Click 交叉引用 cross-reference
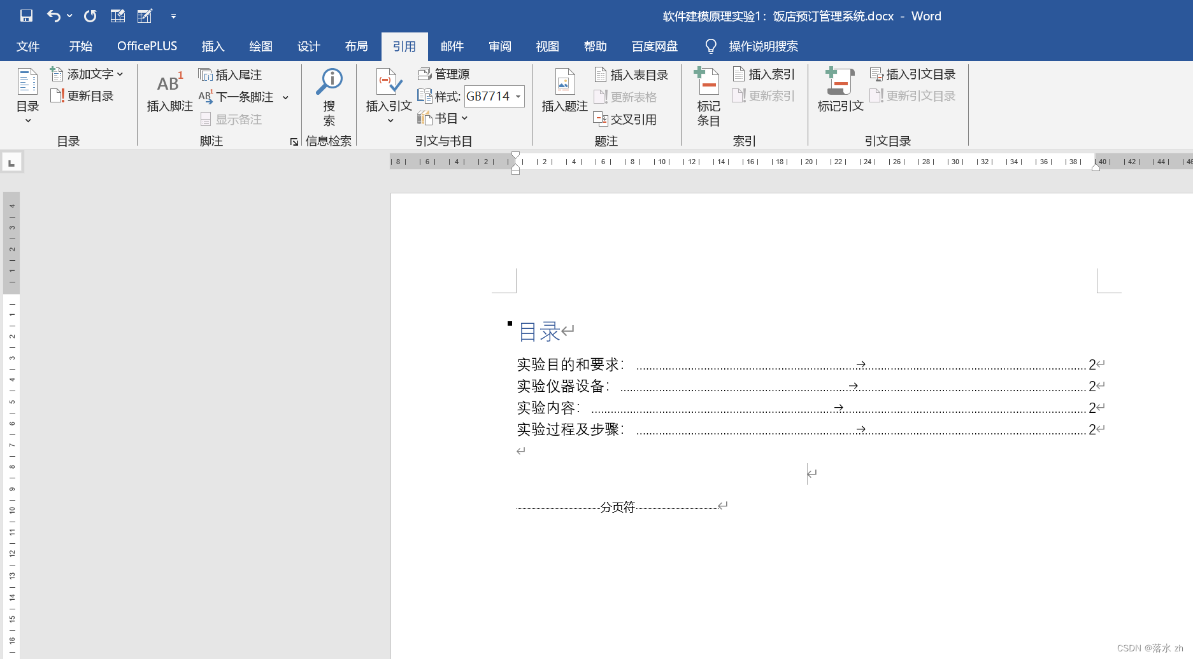1193x659 pixels. coord(625,120)
